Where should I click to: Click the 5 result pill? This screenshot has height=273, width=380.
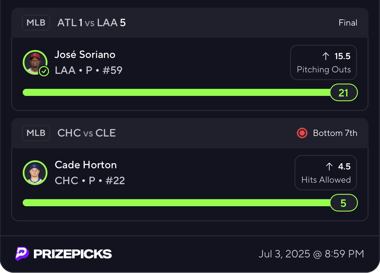(343, 203)
